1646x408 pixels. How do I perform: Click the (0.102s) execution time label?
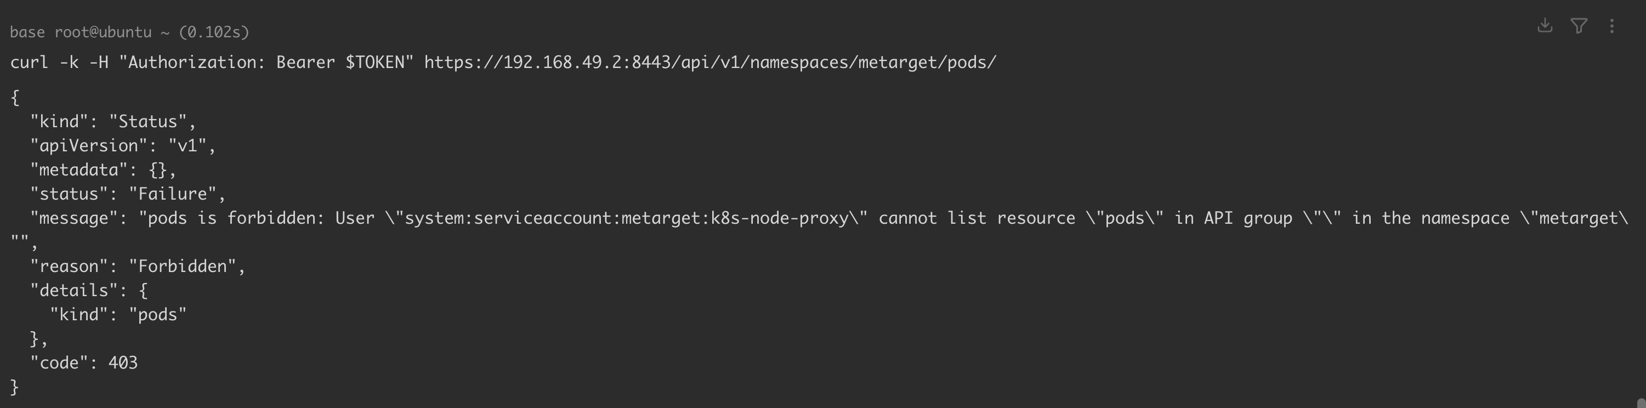pos(214,32)
